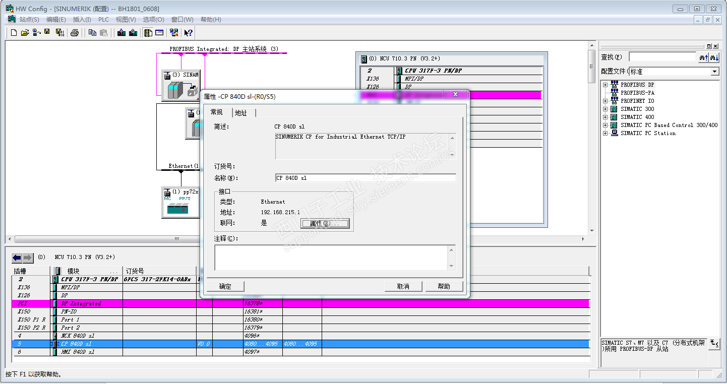Click the 确定 button in properties dialog
The height and width of the screenshot is (384, 727).
click(225, 286)
